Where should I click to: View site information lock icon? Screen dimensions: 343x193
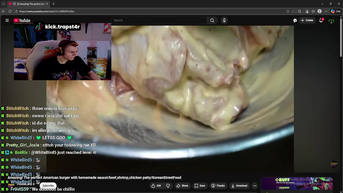pyautogui.click(x=16, y=11)
